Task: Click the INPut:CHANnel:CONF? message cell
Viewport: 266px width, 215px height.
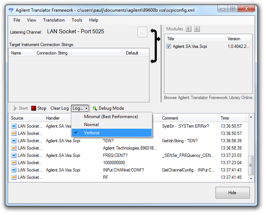Action: point(123,170)
